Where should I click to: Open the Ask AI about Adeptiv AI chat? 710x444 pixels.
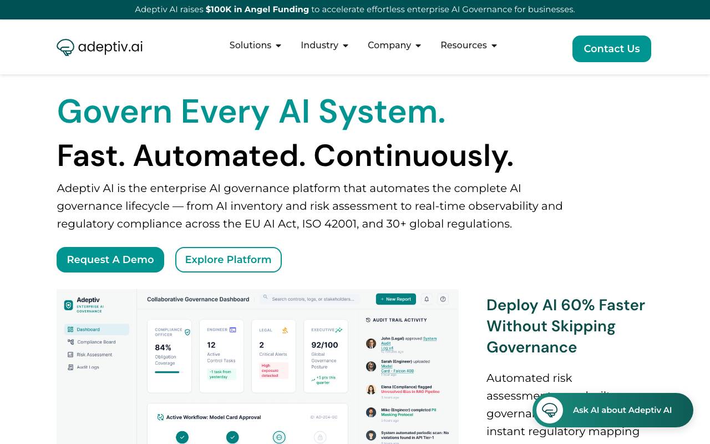point(613,410)
